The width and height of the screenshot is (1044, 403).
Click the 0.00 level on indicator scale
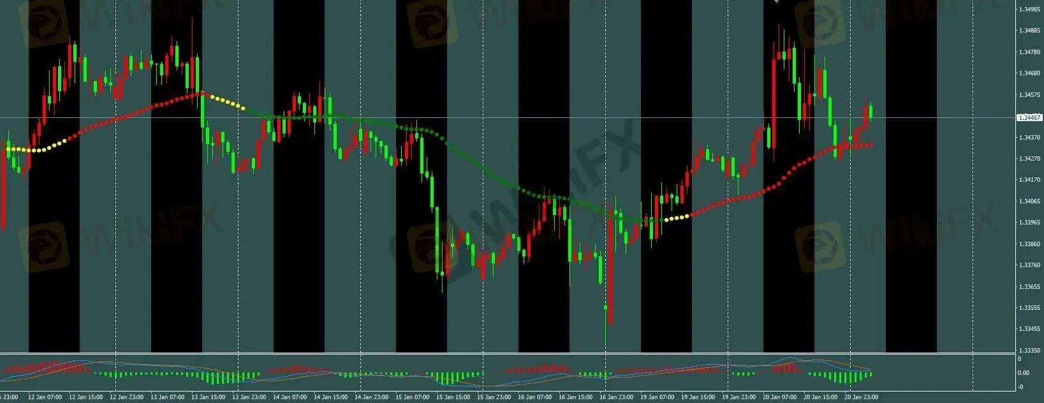[1022, 373]
